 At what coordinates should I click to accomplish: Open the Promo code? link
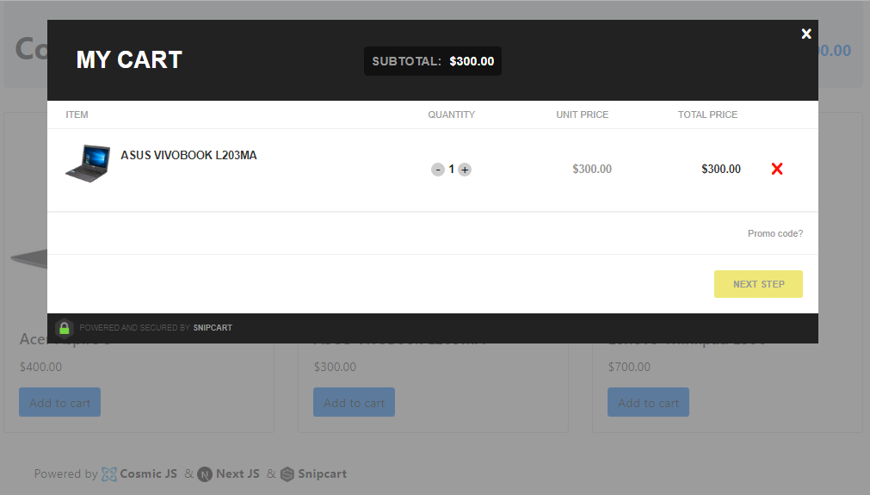[775, 233]
